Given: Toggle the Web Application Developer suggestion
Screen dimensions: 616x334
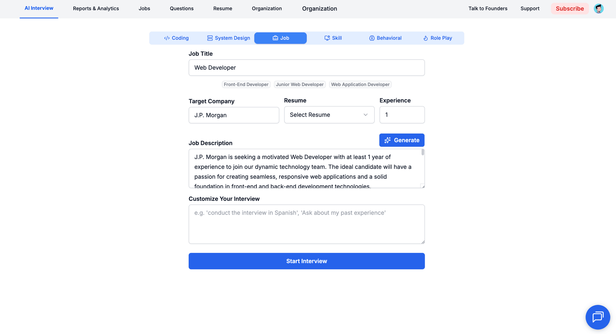Looking at the screenshot, I should (x=360, y=84).
